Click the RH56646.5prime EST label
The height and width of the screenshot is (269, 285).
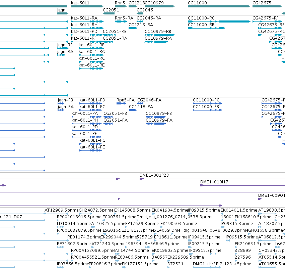click(x=162, y=244)
